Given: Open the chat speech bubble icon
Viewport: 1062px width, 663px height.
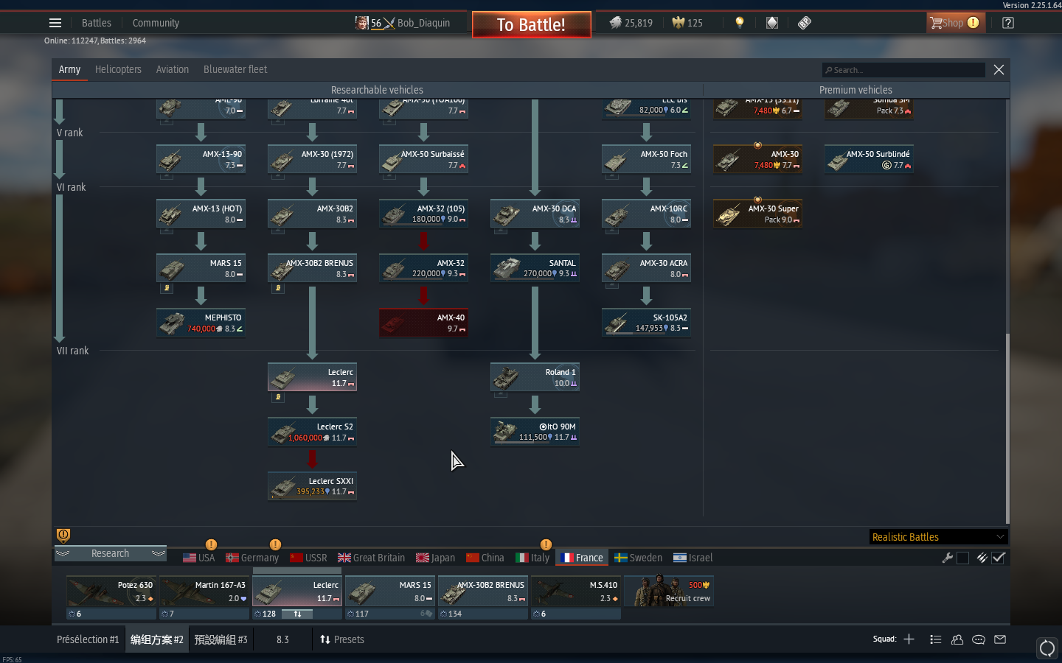Looking at the screenshot, I should click(x=979, y=639).
